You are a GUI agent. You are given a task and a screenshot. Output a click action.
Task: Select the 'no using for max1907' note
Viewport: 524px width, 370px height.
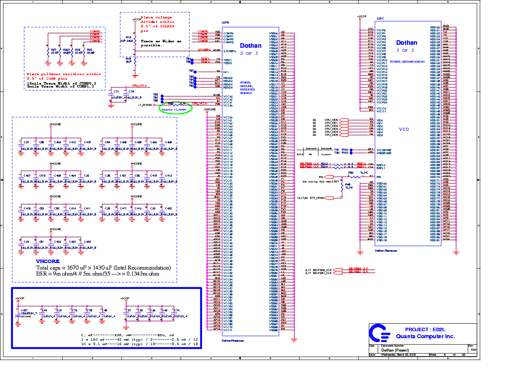pos(321,182)
